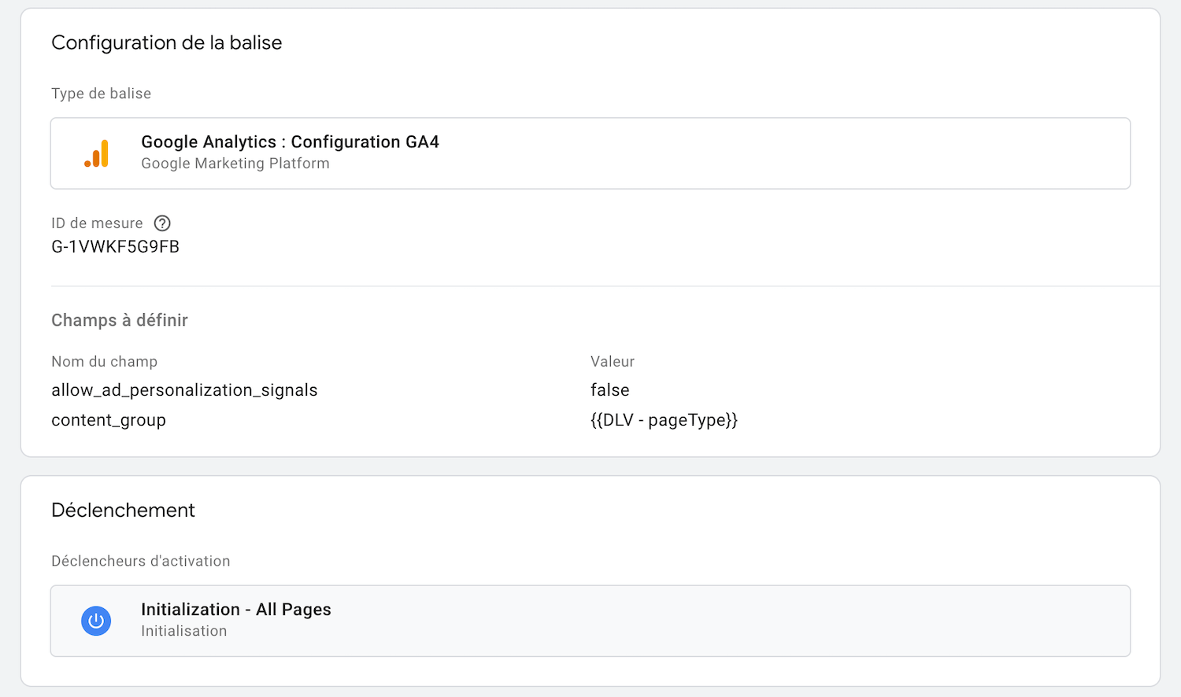This screenshot has width=1181, height=697.
Task: Open help icon beside ID de mesure
Action: pos(162,223)
